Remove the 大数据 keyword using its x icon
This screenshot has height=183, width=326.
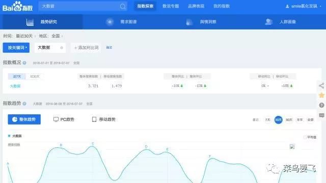click(x=62, y=48)
